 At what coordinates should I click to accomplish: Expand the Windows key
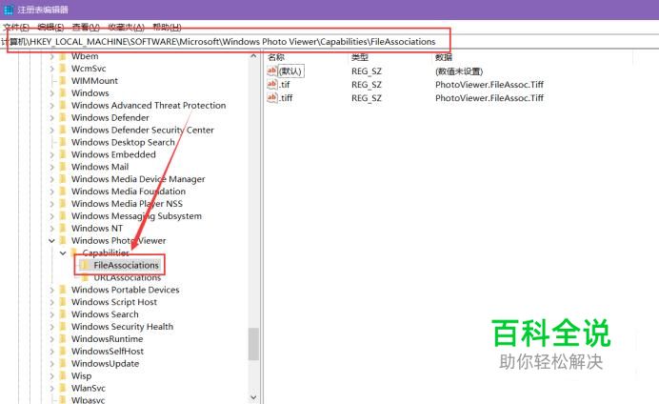[51, 93]
